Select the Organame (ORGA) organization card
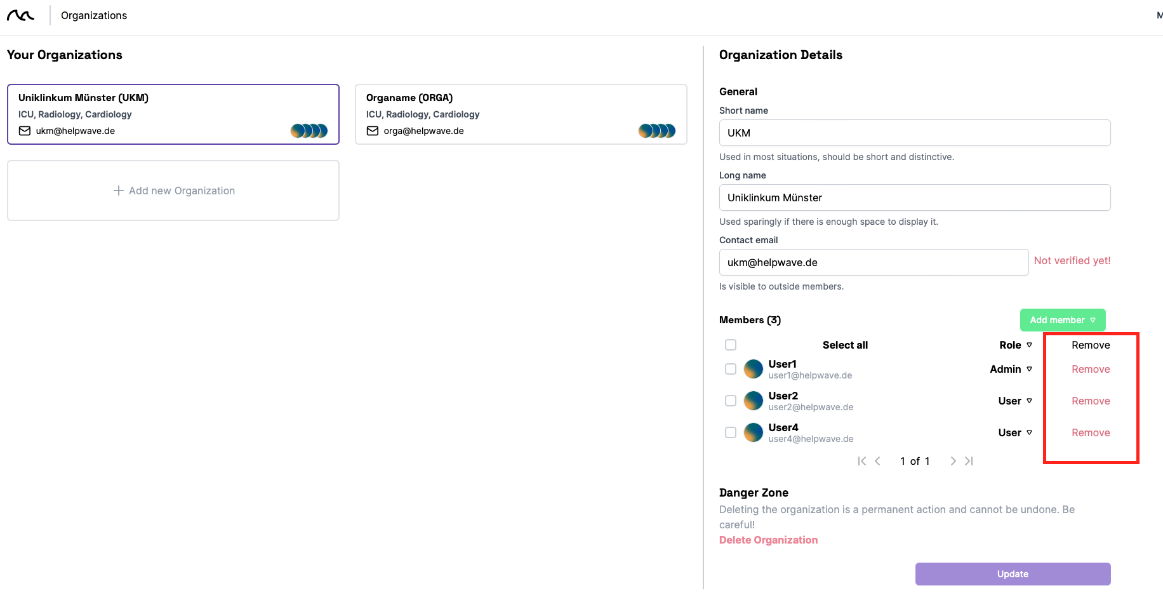 (521, 114)
